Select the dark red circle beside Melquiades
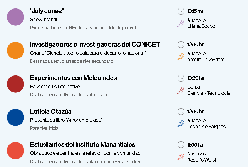 point(15,84)
